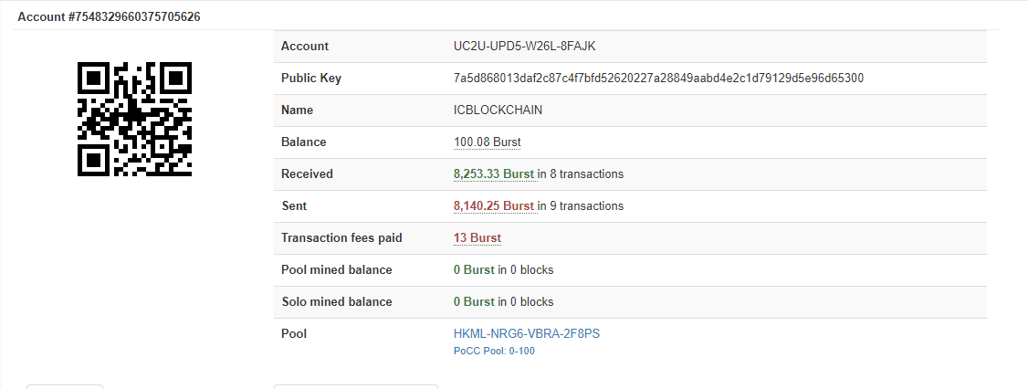This screenshot has height=389, width=1028.
Task: Click the Transaction fees paid label
Action: pos(341,238)
